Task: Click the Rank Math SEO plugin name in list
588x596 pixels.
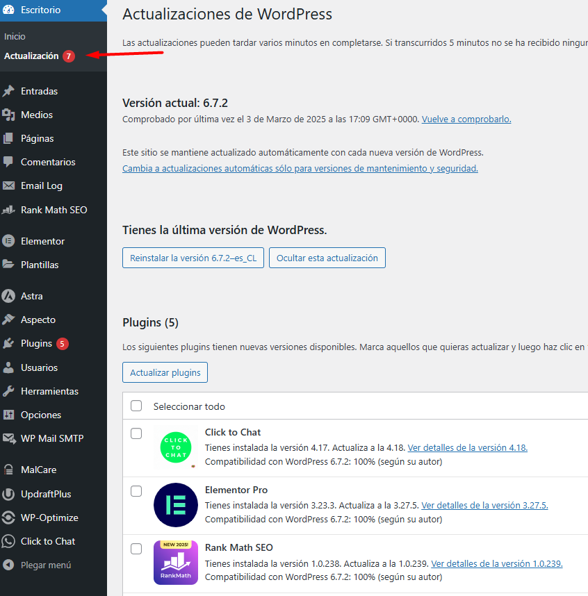Action: pyautogui.click(x=239, y=547)
